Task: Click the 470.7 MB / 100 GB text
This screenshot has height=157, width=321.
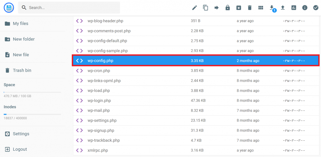Action: pyautogui.click(x=18, y=96)
